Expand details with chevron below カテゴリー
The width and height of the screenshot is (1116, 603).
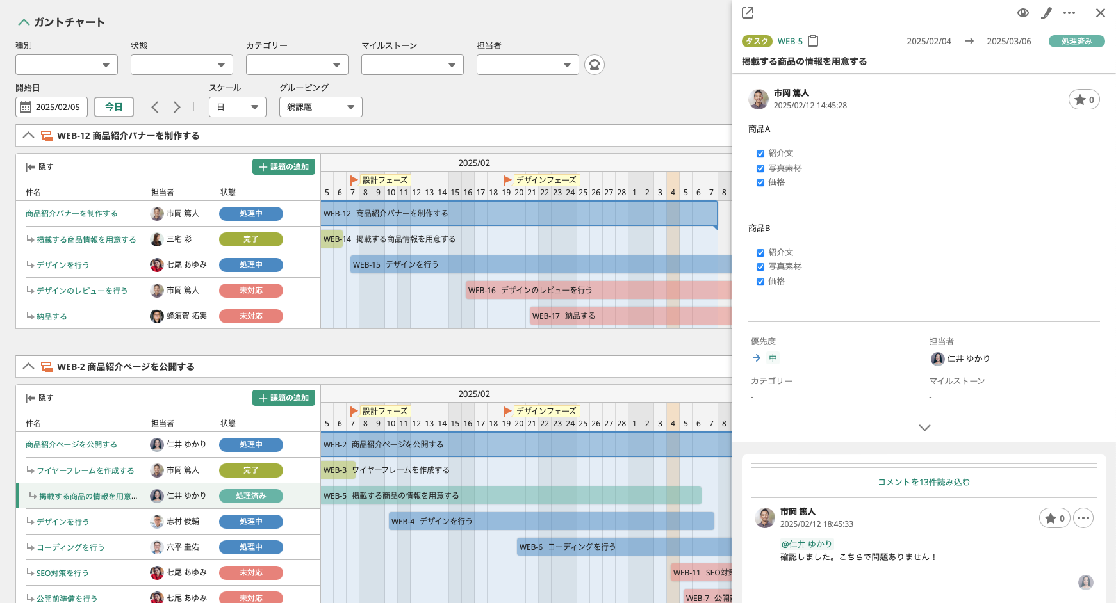click(924, 428)
